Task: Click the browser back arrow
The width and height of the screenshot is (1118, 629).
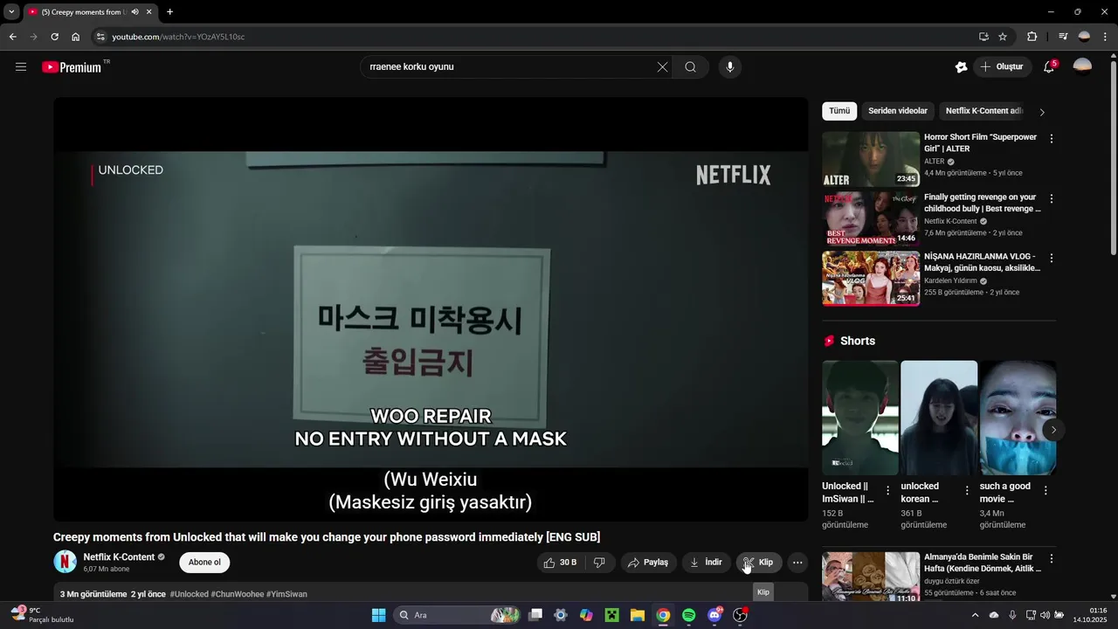Action: pos(12,37)
